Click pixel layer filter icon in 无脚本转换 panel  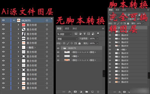pos(76,34)
